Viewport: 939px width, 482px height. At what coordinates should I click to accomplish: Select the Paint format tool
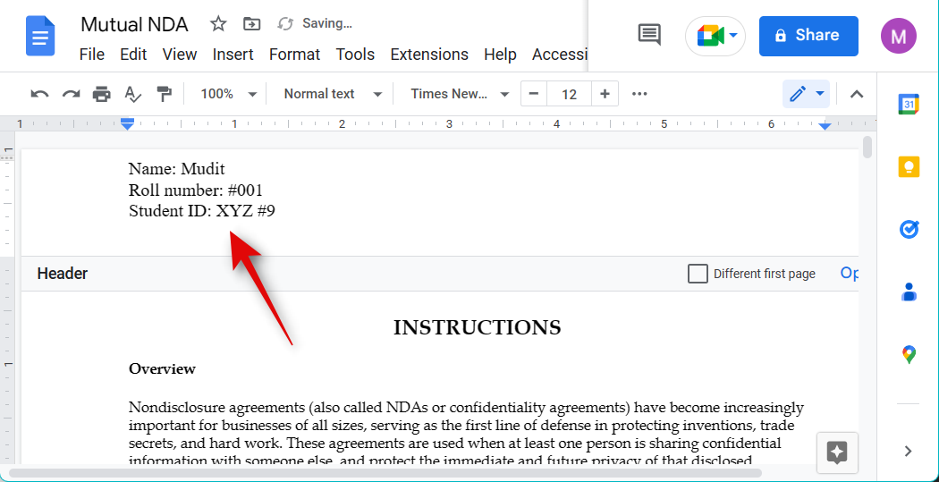pyautogui.click(x=164, y=94)
